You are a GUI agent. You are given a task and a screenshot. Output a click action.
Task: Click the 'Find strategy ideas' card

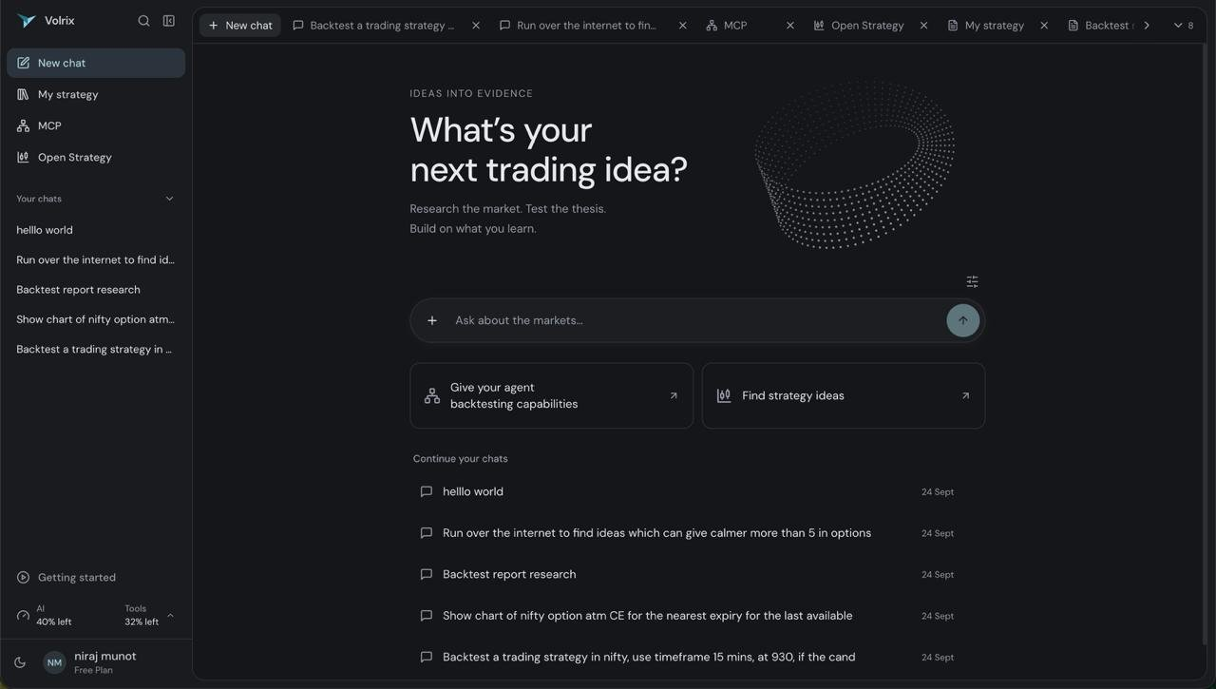[x=844, y=395]
